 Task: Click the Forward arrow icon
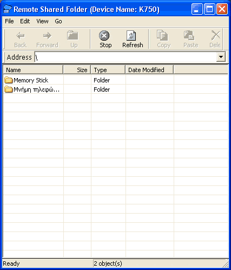[47, 36]
